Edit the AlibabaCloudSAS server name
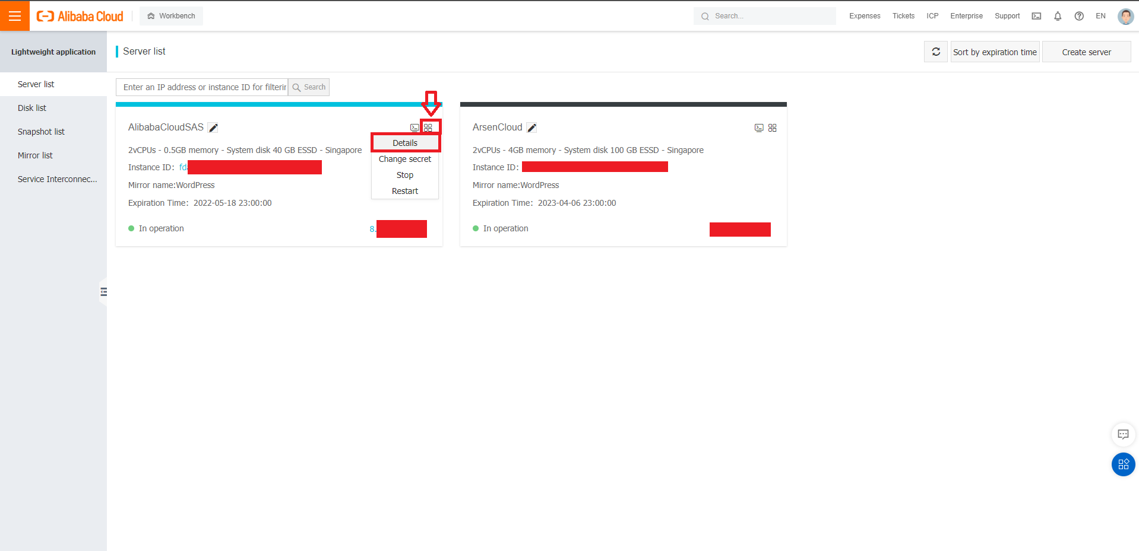The height and width of the screenshot is (551, 1139). pos(213,128)
